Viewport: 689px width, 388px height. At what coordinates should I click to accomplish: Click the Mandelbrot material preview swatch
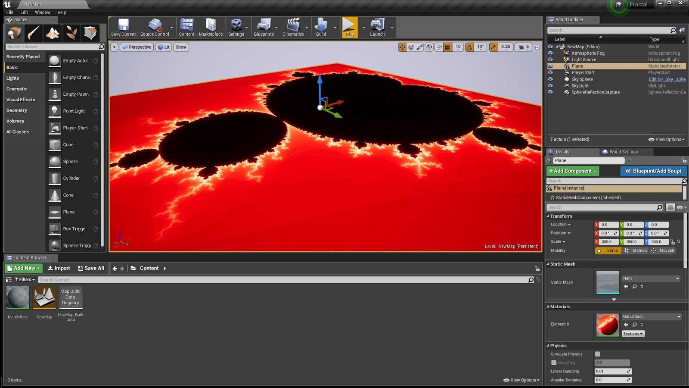[x=607, y=325]
